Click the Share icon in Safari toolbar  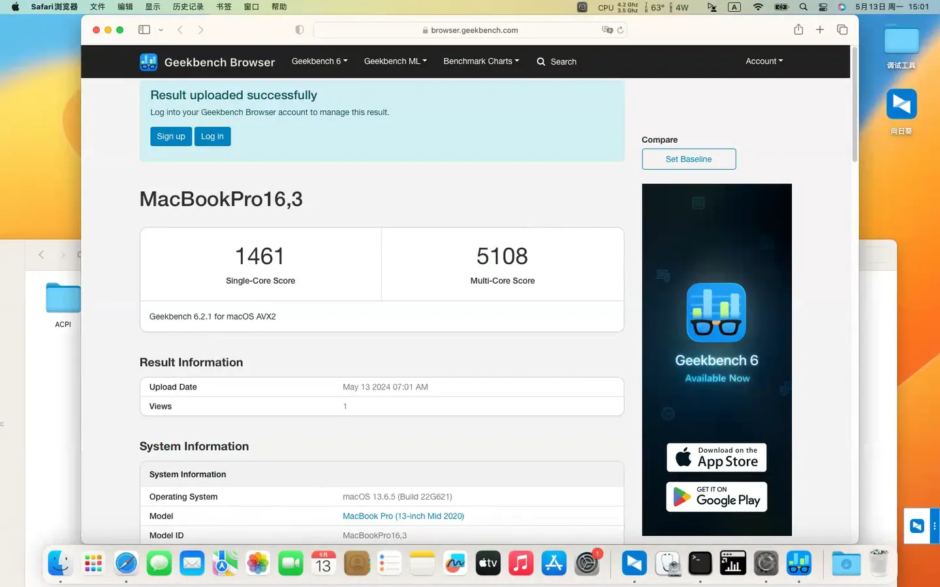point(798,29)
